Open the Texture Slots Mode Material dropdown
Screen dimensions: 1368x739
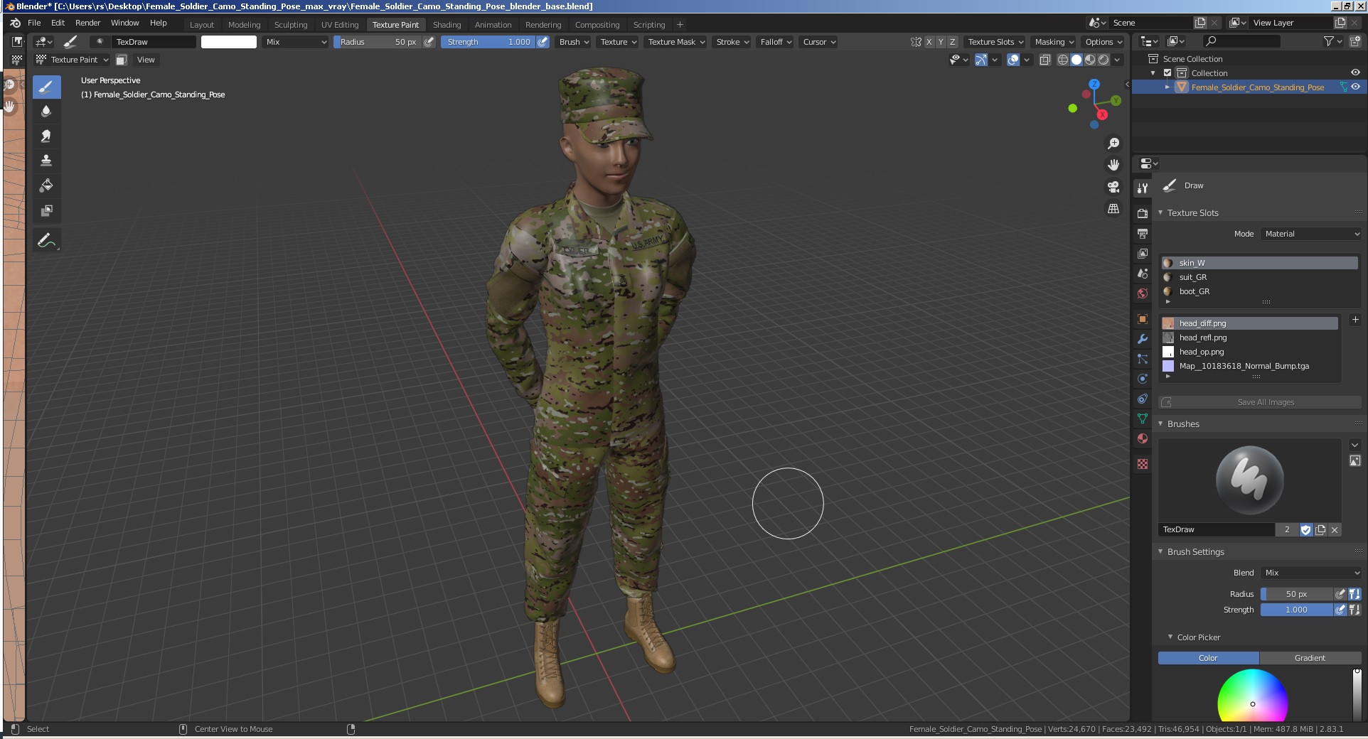[1311, 234]
